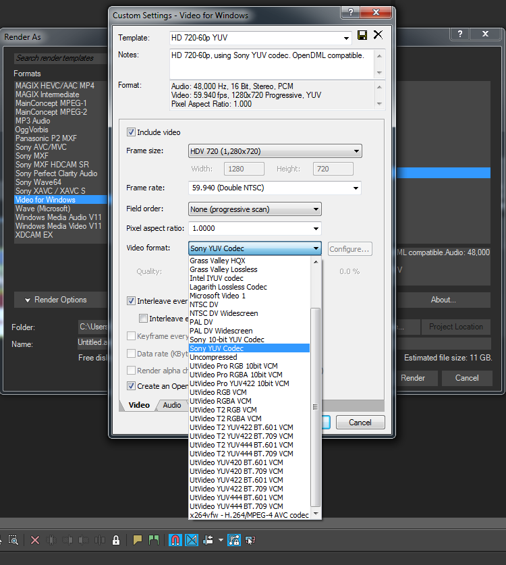Toggle the Interleave every checkbox
The image size is (506, 565).
(x=132, y=300)
